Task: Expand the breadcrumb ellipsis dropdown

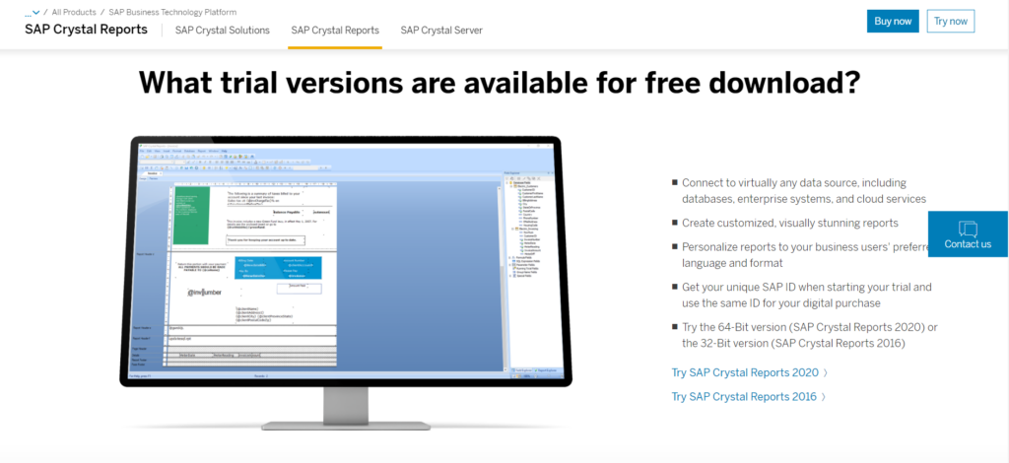Action: [x=33, y=12]
